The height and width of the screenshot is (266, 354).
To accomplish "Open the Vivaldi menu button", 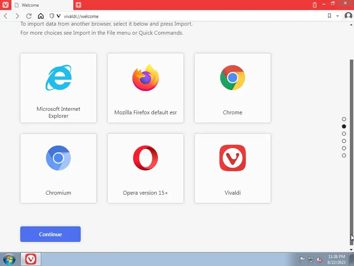I will point(6,5).
